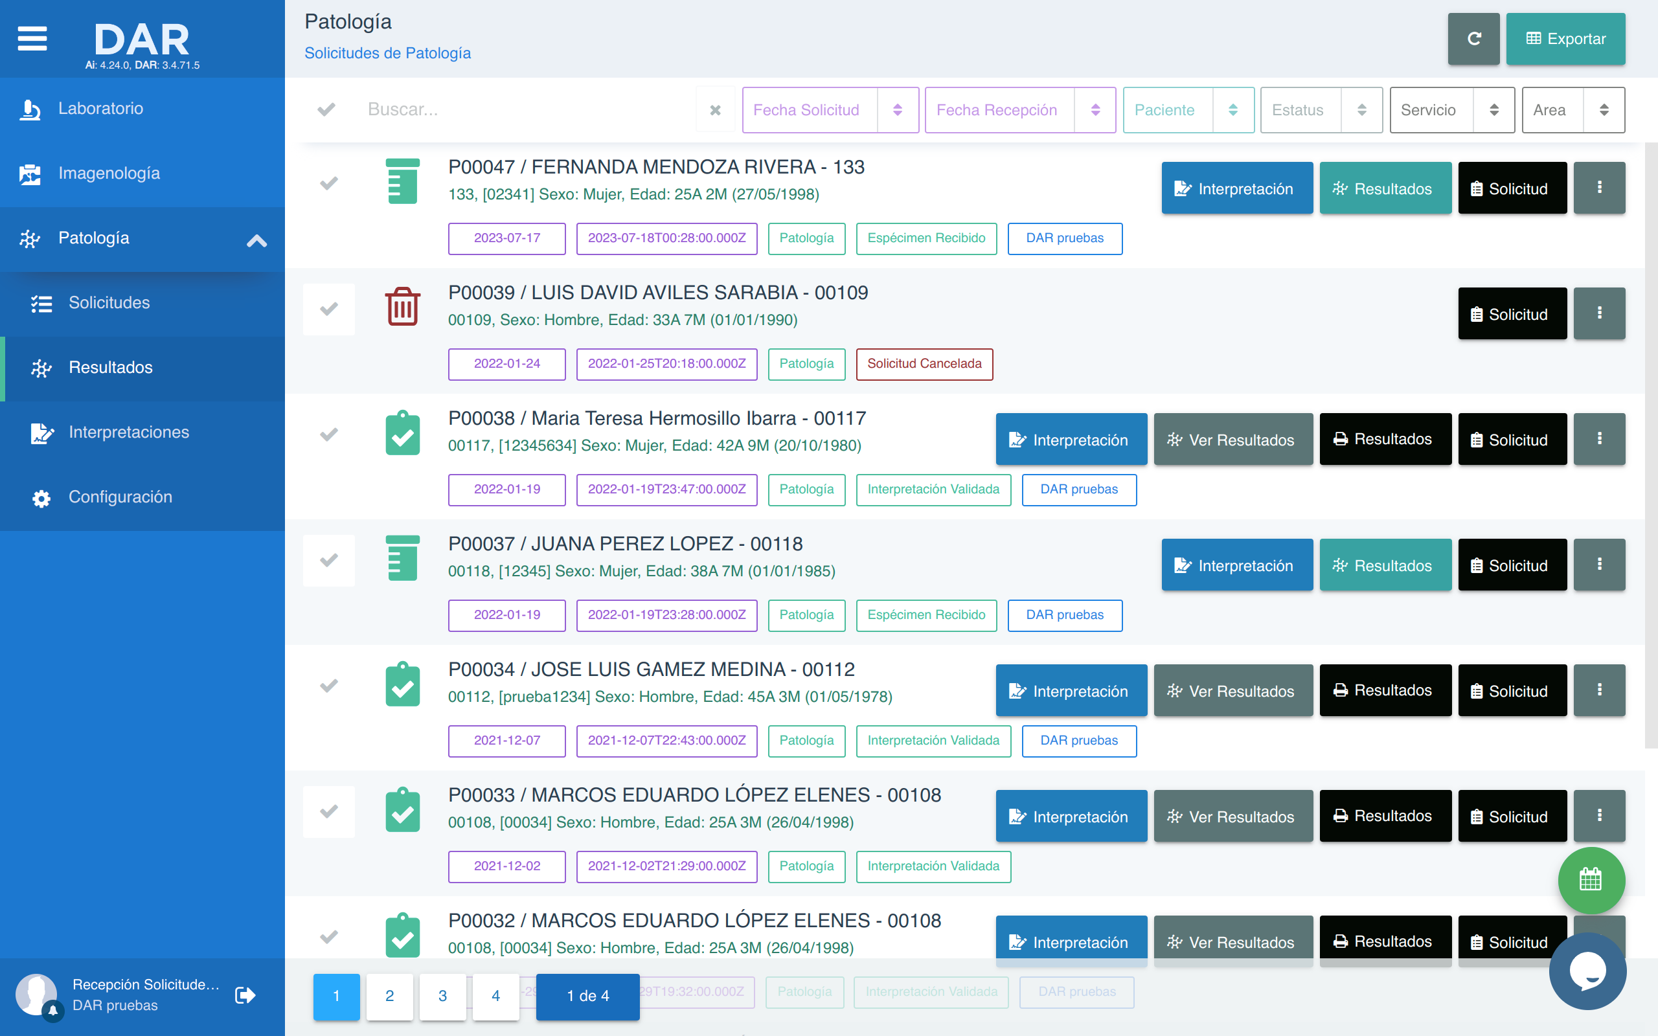
Task: Click the logout icon beside the user name
Action: 245,994
